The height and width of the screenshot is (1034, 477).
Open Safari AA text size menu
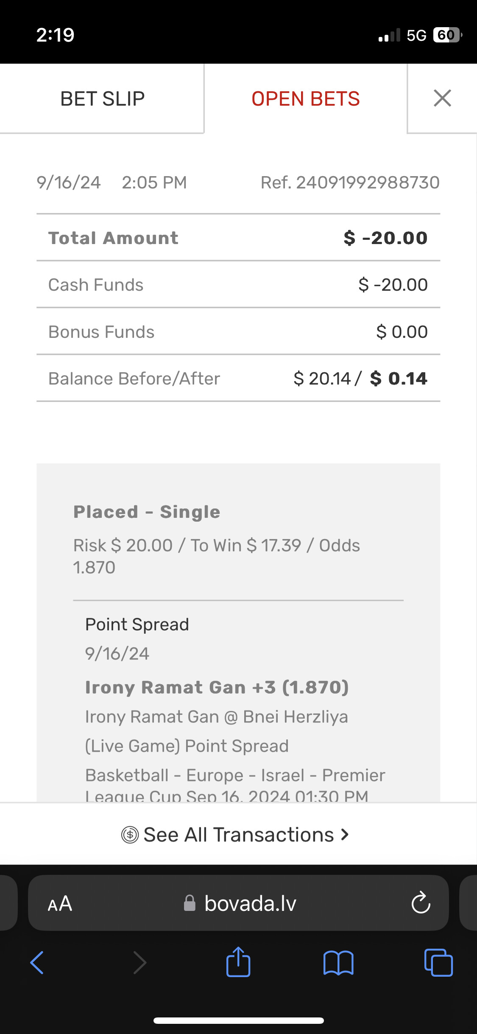[x=60, y=904]
